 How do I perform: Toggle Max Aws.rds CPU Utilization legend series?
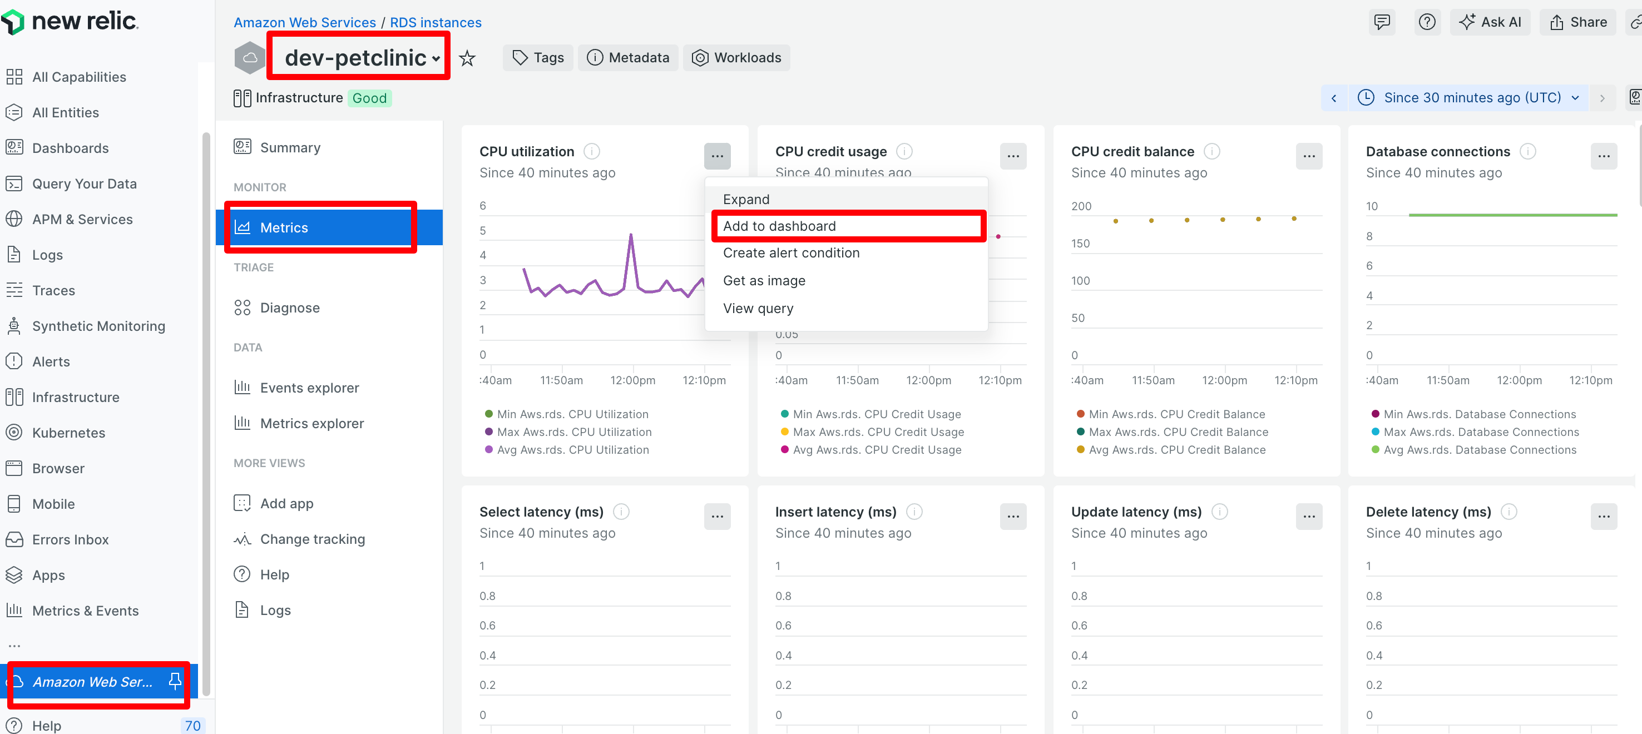(x=573, y=432)
